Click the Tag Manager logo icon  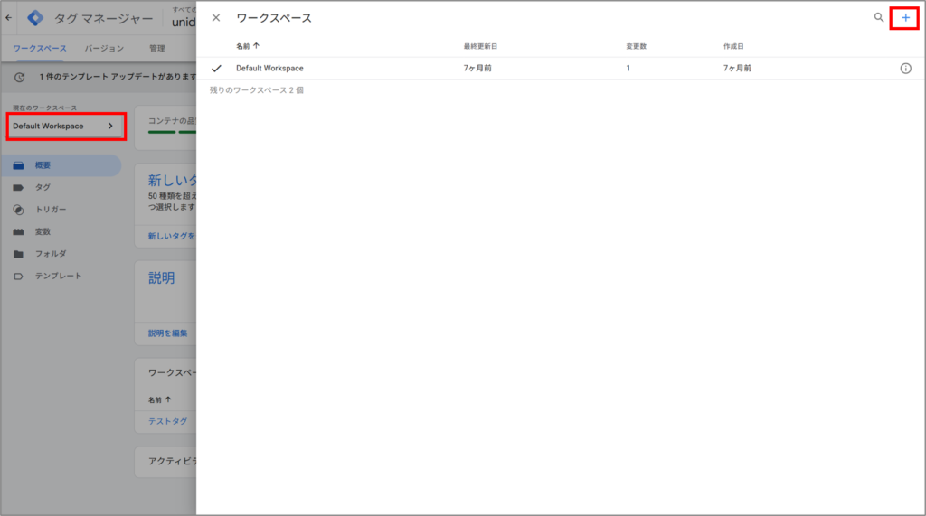(x=35, y=18)
